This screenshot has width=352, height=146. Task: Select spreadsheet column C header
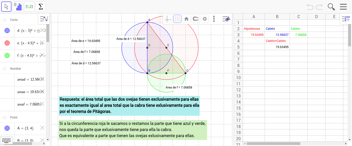[299, 17]
